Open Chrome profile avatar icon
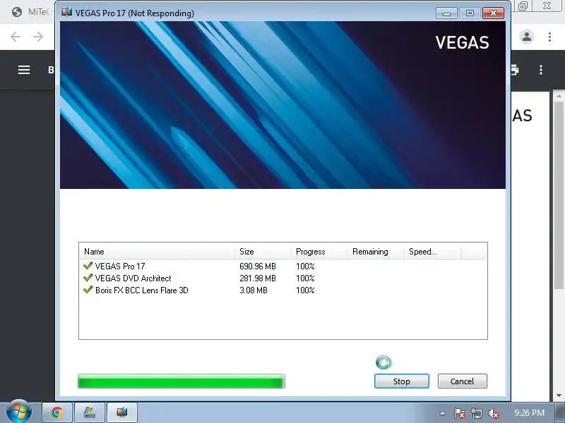Viewport: 565px width, 423px height. 527,37
